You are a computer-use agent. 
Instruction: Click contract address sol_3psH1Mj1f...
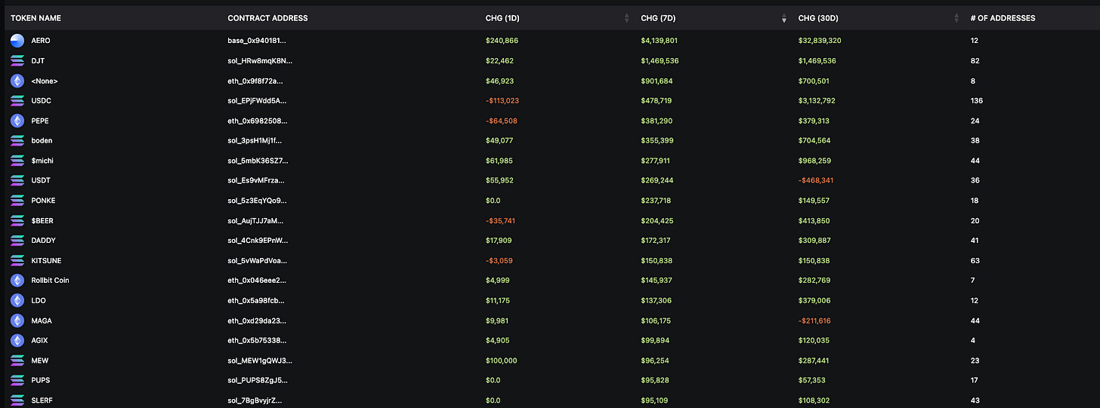point(255,140)
